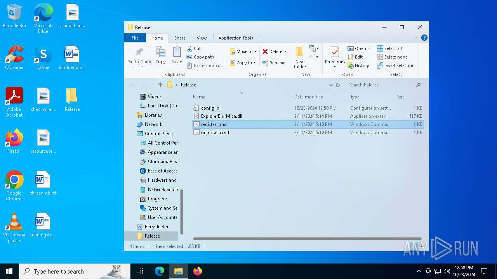Switch to the View ribbon tab

pos(202,38)
